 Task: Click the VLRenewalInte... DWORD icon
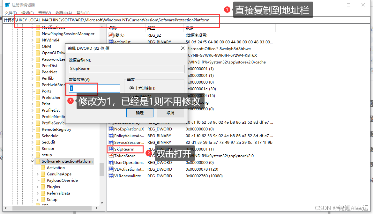(x=111, y=176)
